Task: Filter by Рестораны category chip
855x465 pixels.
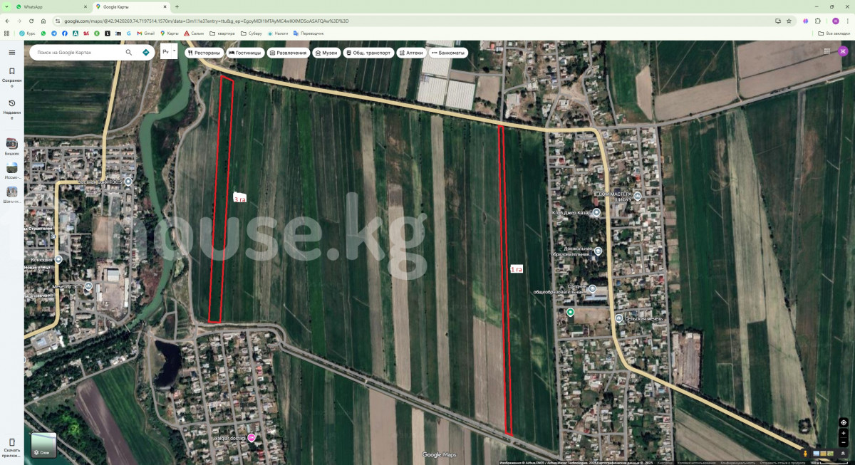Action: click(204, 53)
